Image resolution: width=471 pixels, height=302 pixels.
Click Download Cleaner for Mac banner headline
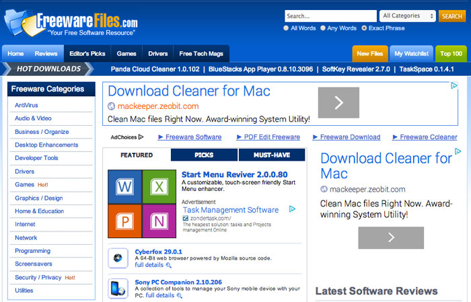pos(189,91)
